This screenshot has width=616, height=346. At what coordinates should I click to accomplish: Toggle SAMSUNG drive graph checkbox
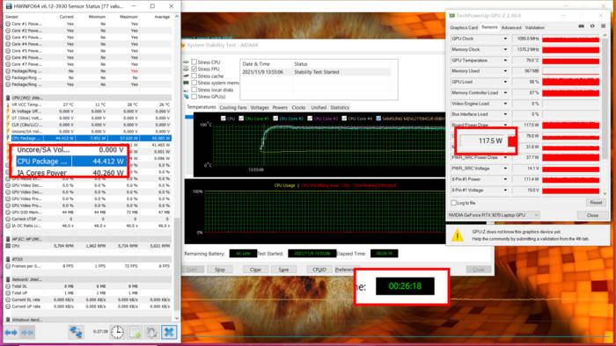click(x=378, y=119)
